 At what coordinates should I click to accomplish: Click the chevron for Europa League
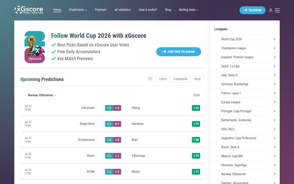pyautogui.click(x=274, y=102)
